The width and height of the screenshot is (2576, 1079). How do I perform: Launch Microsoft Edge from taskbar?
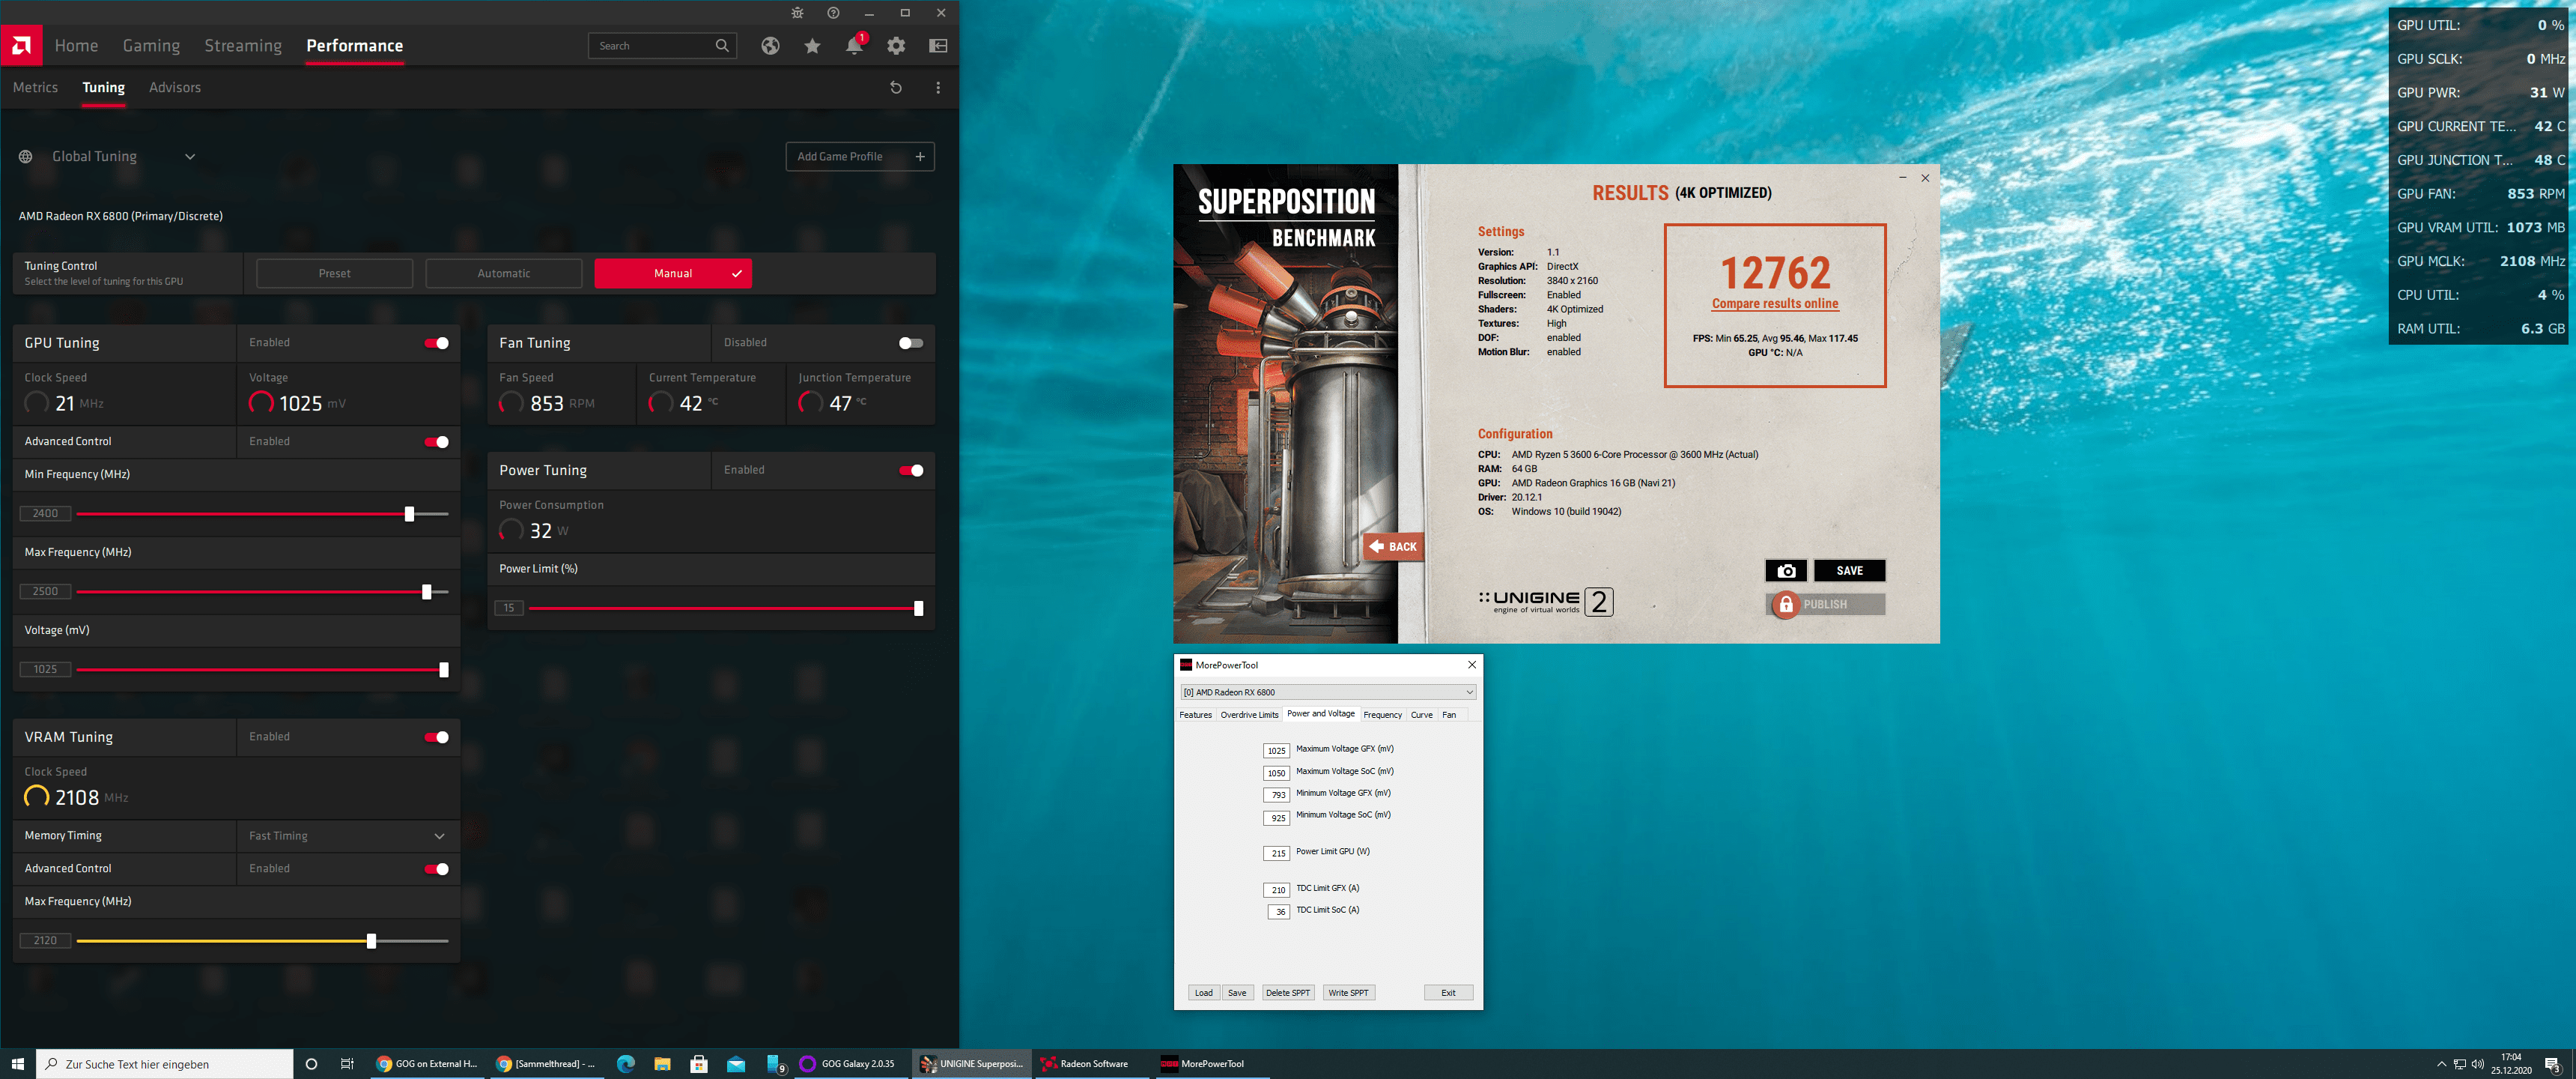pyautogui.click(x=626, y=1064)
